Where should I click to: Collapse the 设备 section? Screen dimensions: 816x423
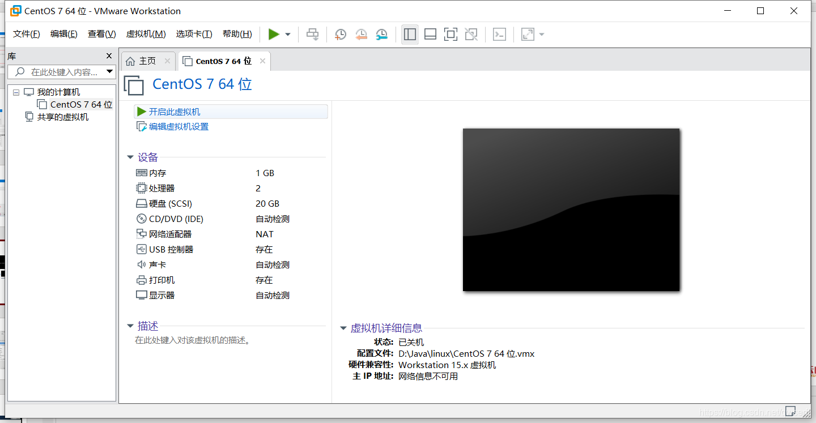pos(130,157)
